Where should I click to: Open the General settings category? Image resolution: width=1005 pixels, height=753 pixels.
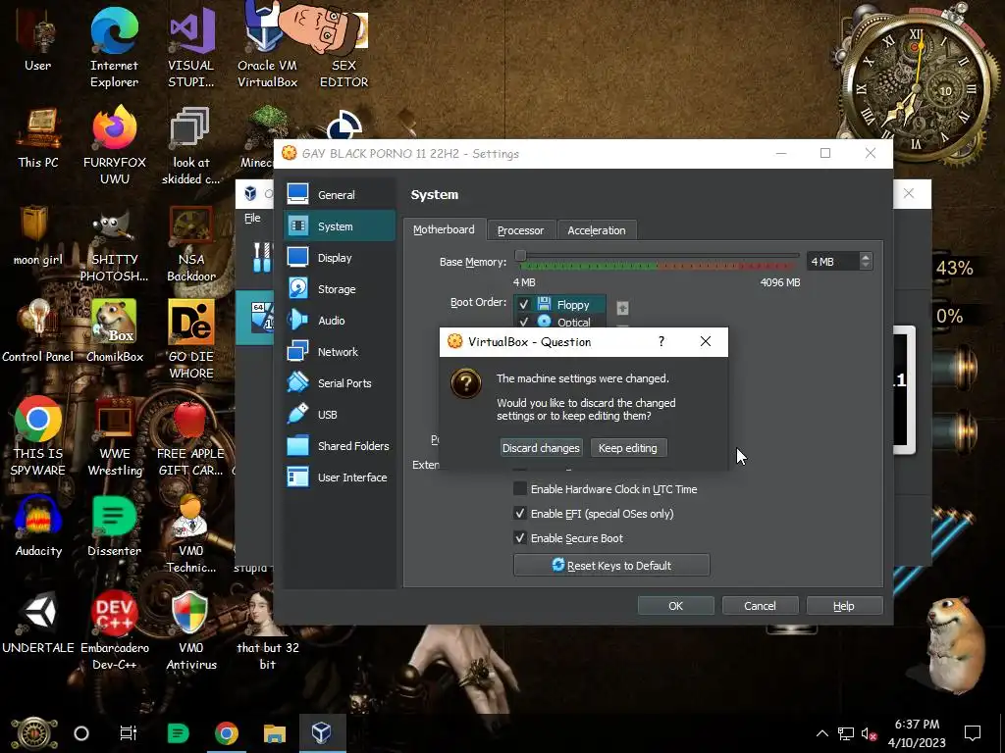click(340, 195)
